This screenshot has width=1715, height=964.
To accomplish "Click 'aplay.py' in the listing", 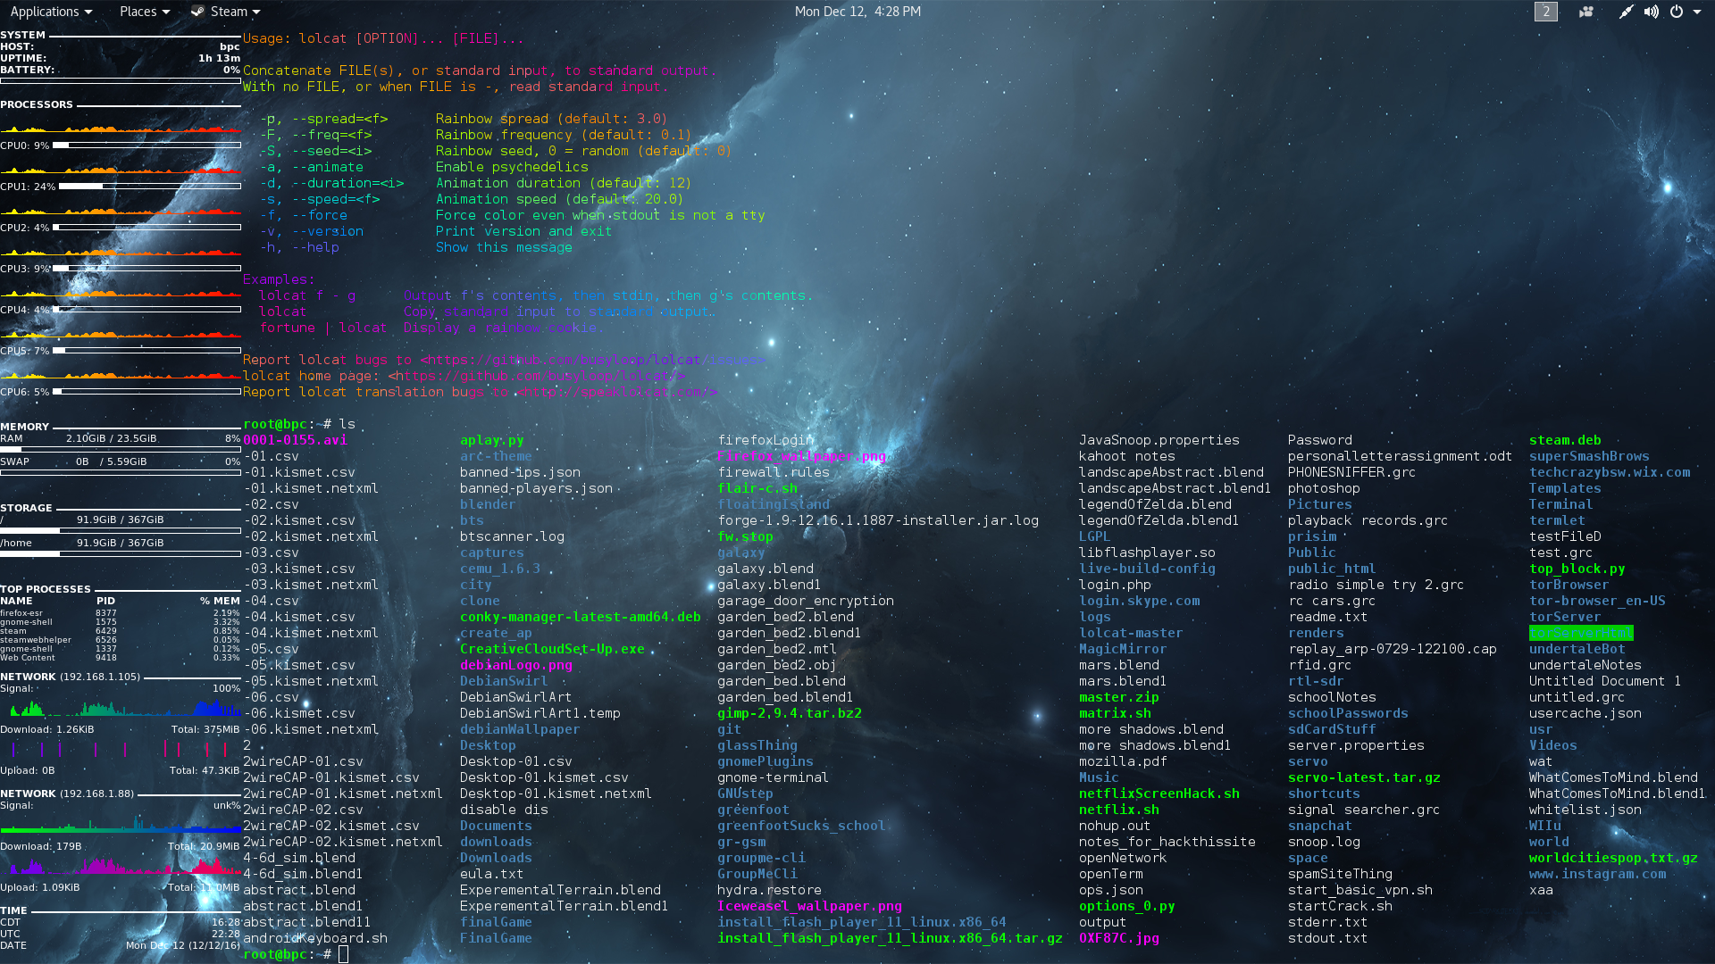I will click(492, 440).
